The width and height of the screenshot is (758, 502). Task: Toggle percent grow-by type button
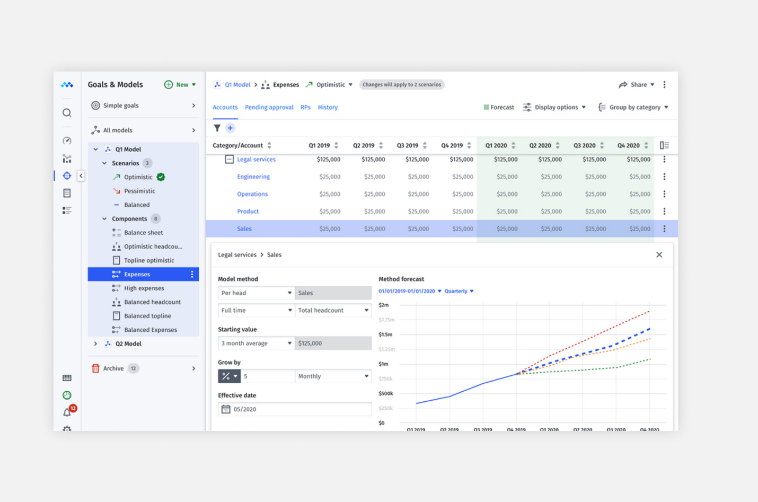(229, 376)
